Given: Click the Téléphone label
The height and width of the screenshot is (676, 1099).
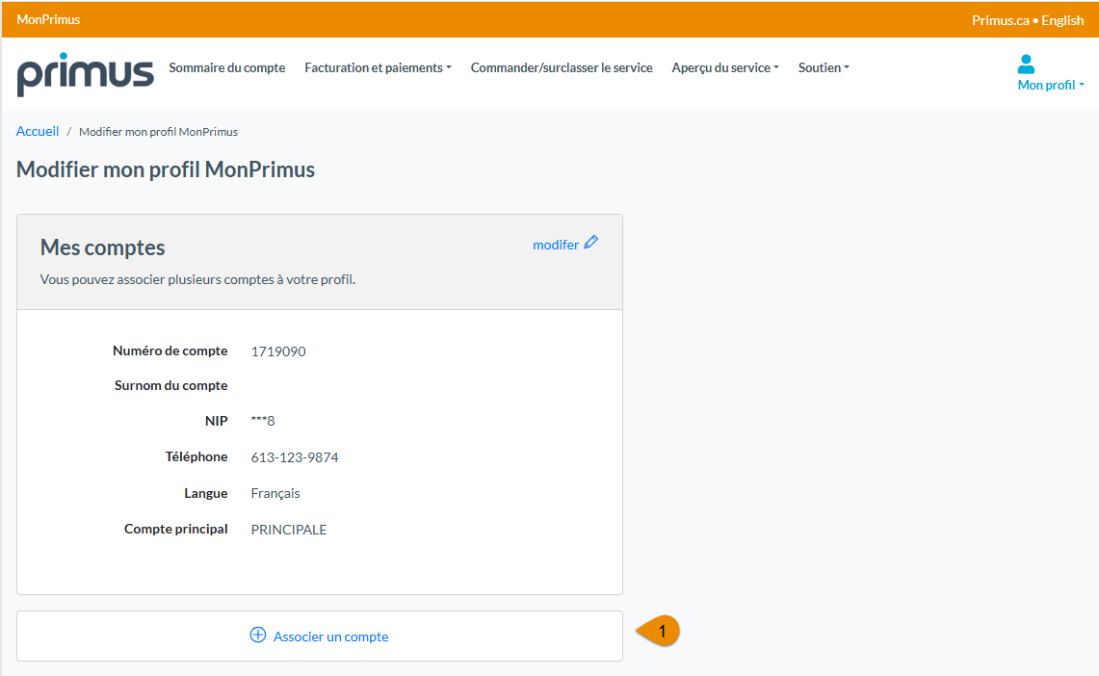Looking at the screenshot, I should [x=196, y=456].
